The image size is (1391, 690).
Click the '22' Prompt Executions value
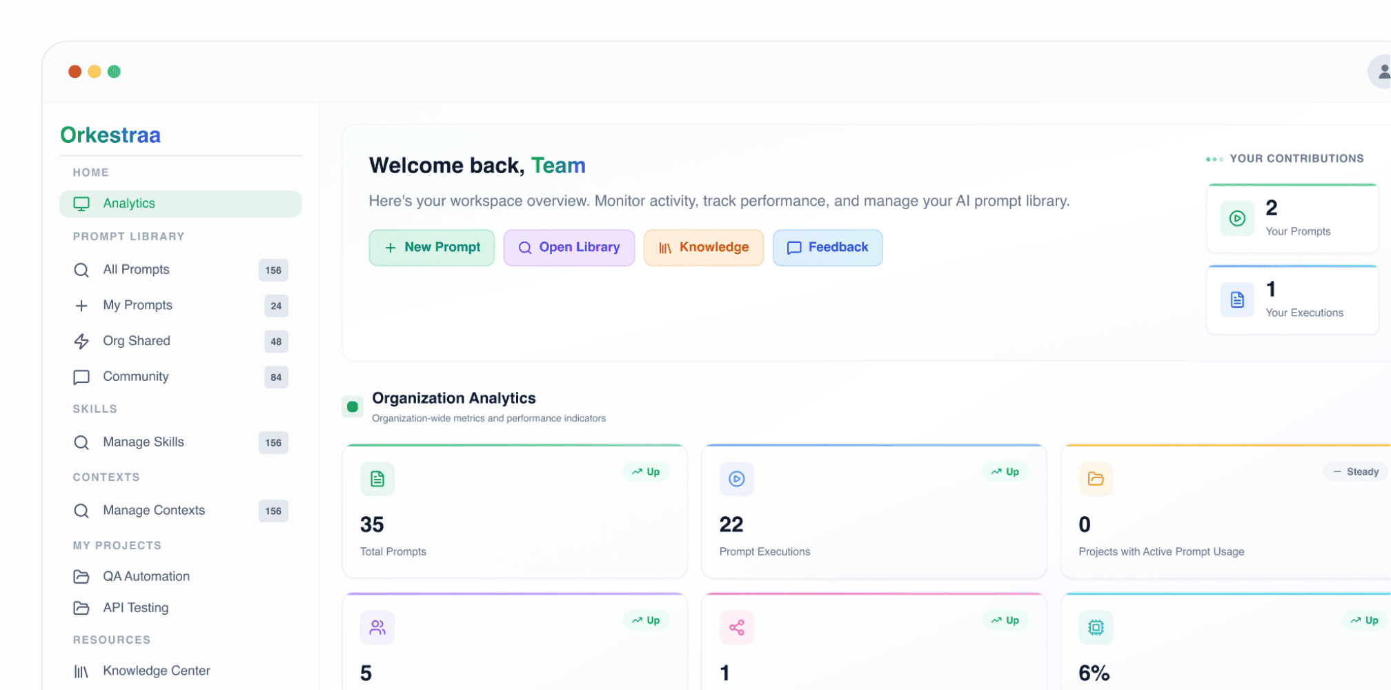pyautogui.click(x=731, y=525)
